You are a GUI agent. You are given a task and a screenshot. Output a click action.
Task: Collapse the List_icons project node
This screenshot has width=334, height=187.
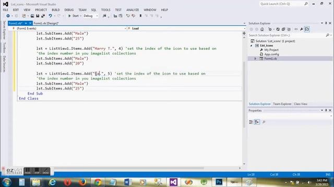(252, 46)
